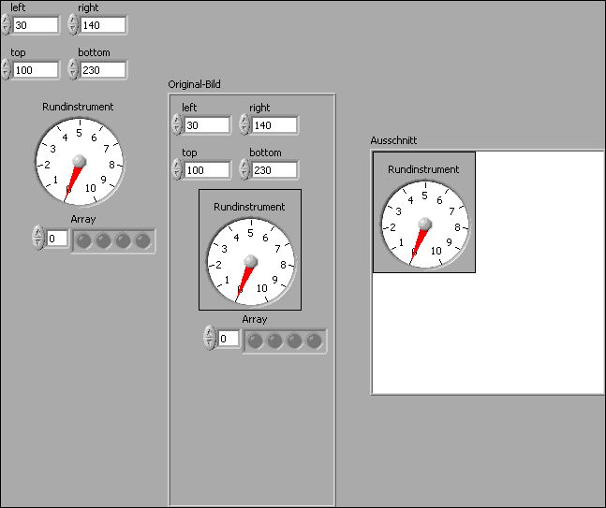606x508 pixels.
Task: Click the bottom stepper inside the Original-Bild picture
Action: (x=244, y=169)
